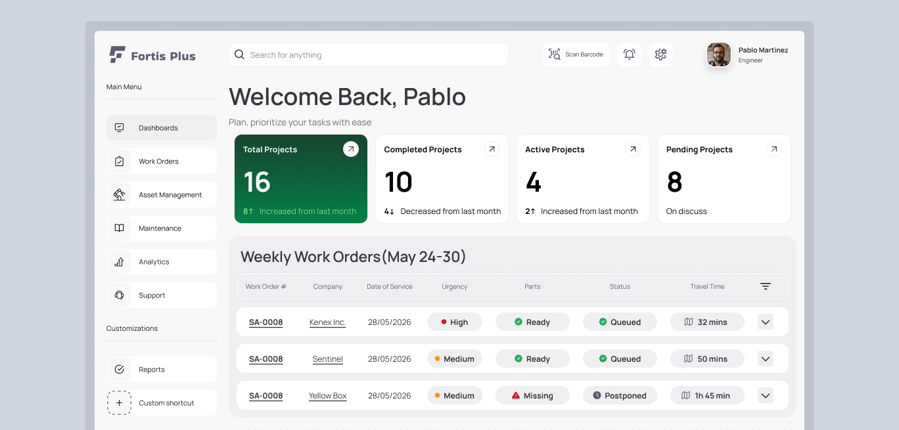Viewport: 899px width, 430px height.
Task: Select Analytics menu item
Action: (162, 262)
